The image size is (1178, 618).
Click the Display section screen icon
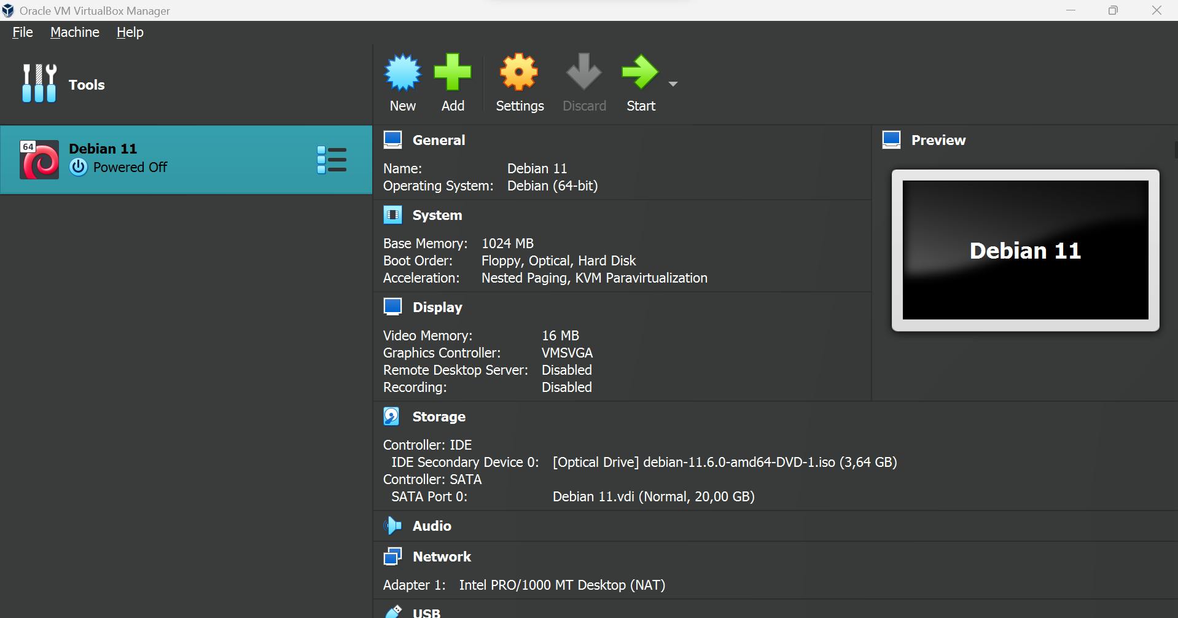coord(392,307)
